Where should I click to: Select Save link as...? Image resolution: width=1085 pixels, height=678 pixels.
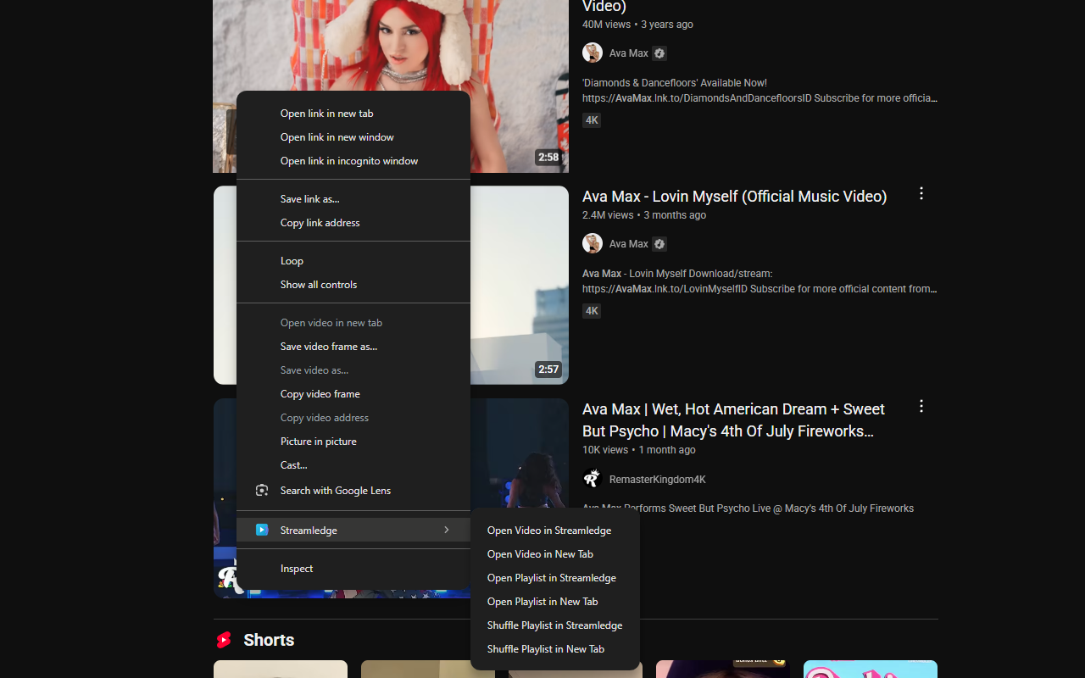[x=353, y=199]
